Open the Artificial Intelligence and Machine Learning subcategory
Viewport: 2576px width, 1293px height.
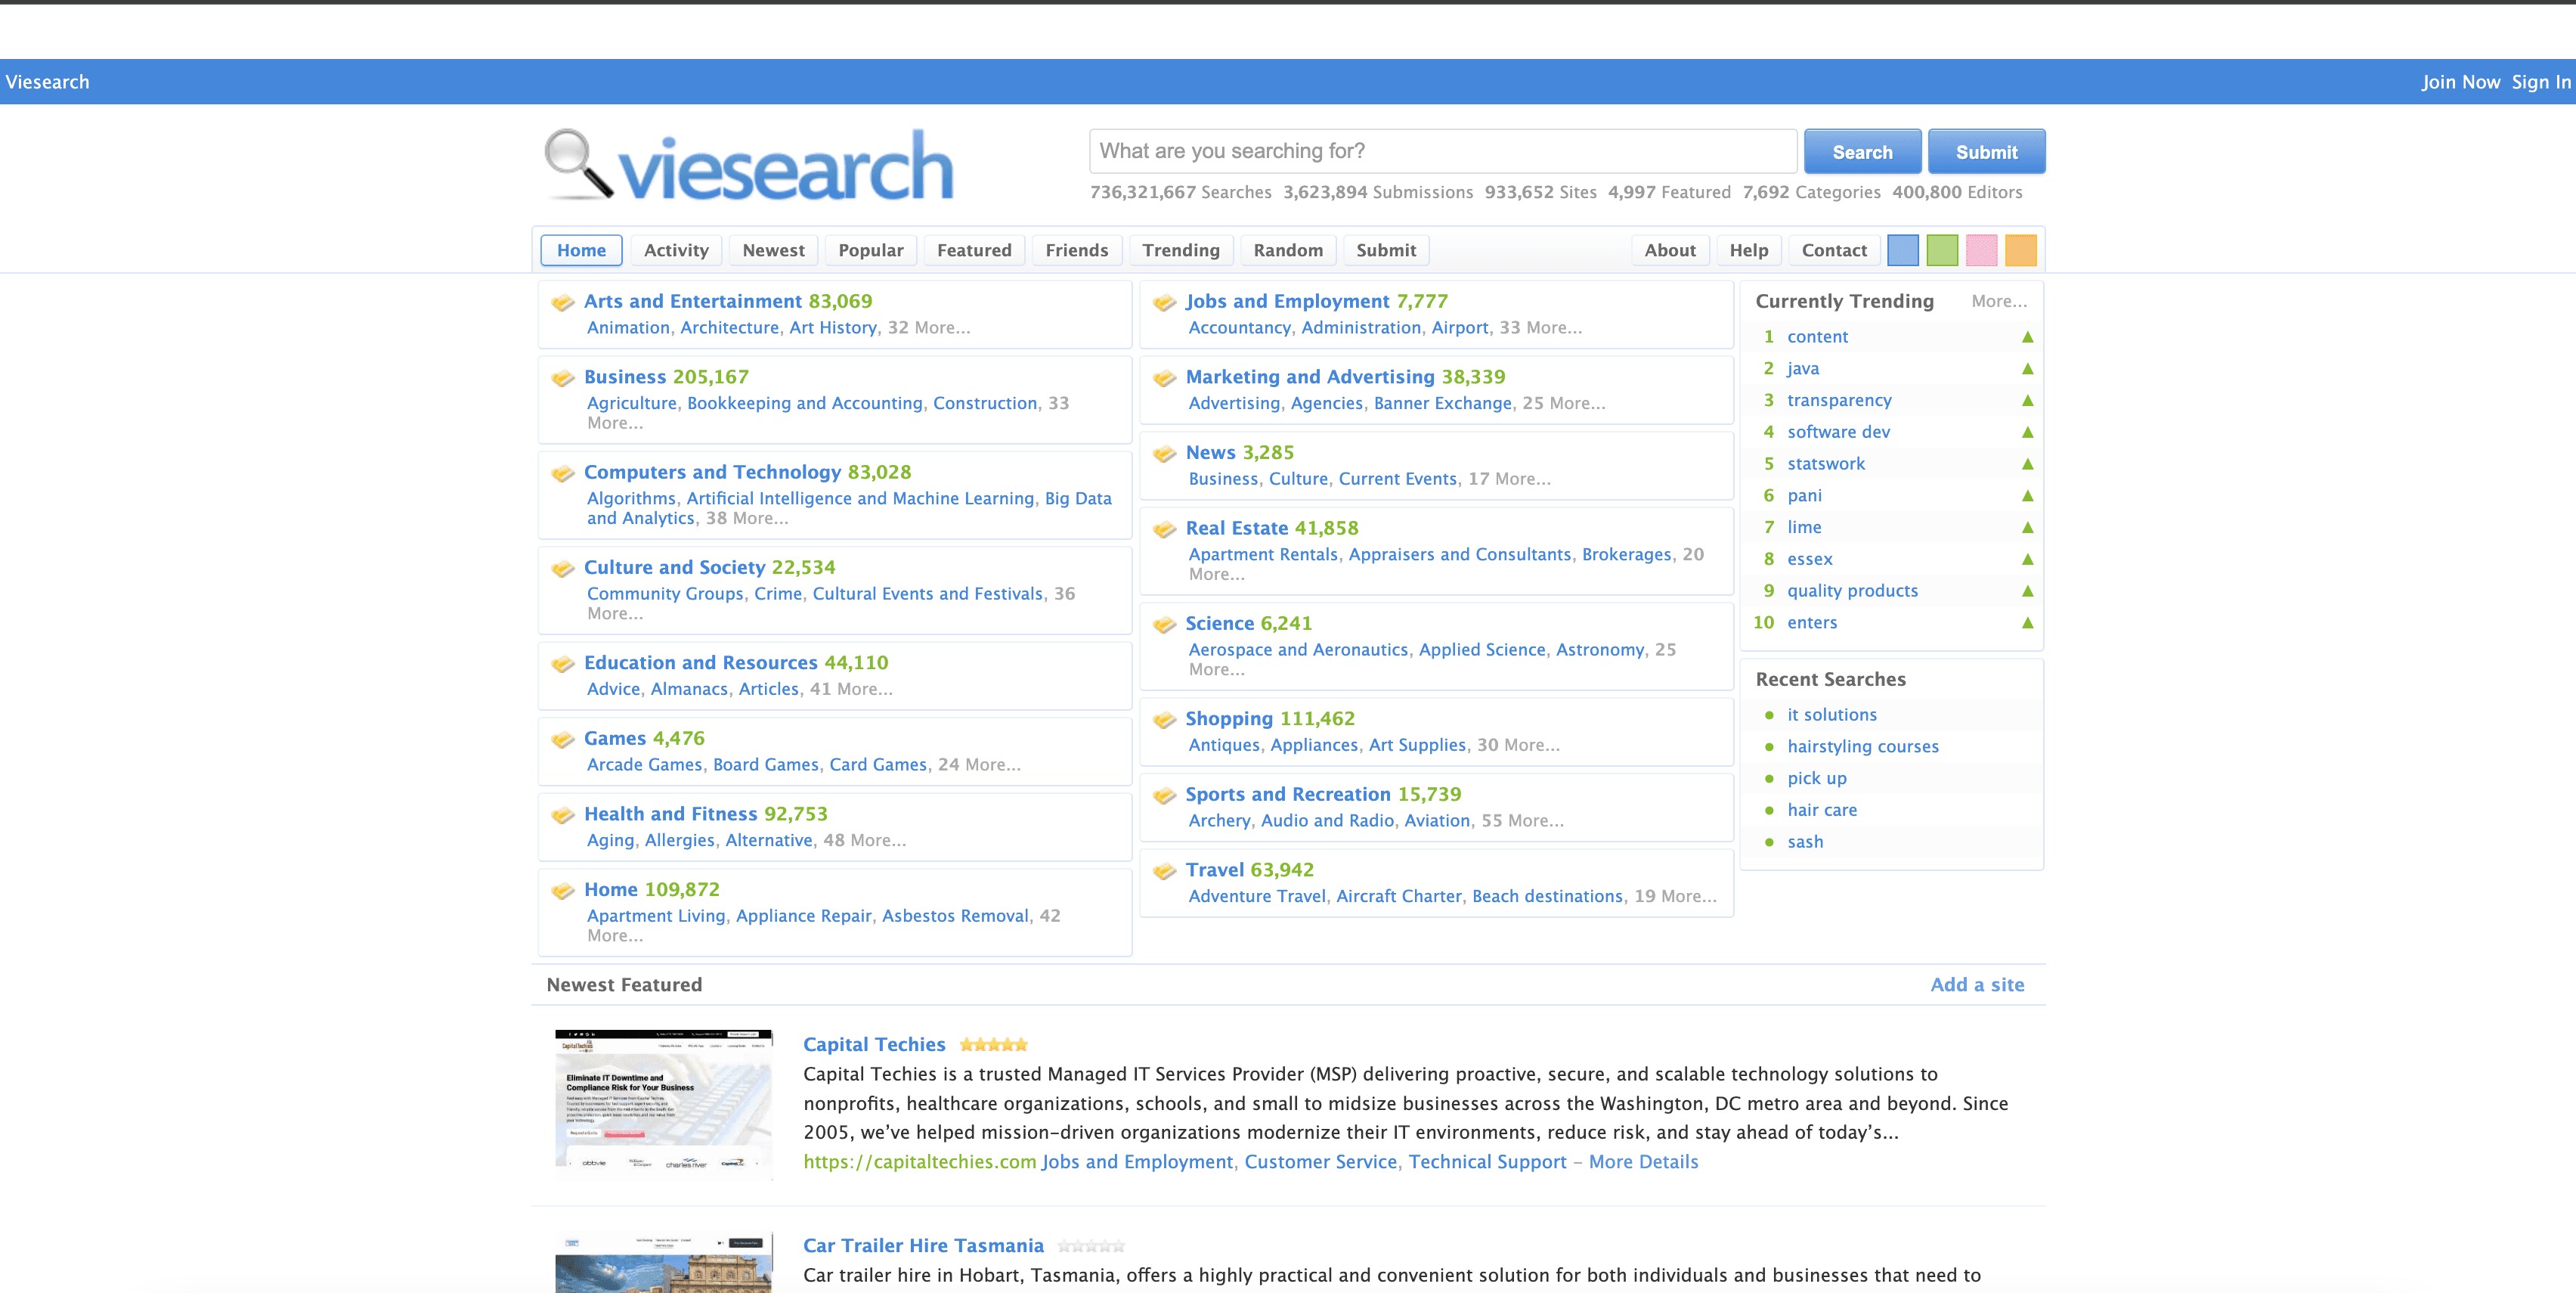[860, 499]
